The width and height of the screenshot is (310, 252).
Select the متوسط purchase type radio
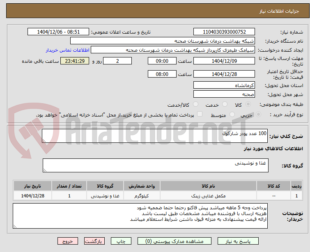coord(232,115)
